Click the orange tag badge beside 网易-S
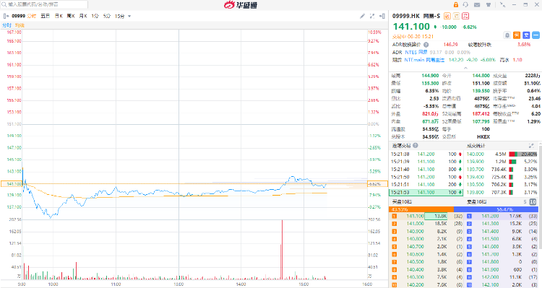542x288 pixels. pos(447,16)
